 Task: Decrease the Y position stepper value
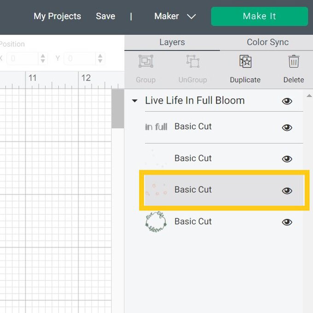tap(101, 61)
